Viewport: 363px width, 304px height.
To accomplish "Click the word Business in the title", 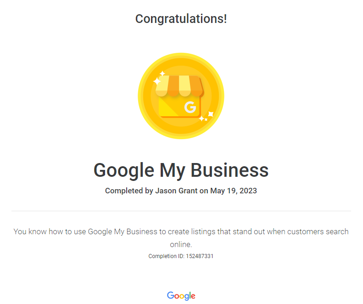I will coord(229,170).
